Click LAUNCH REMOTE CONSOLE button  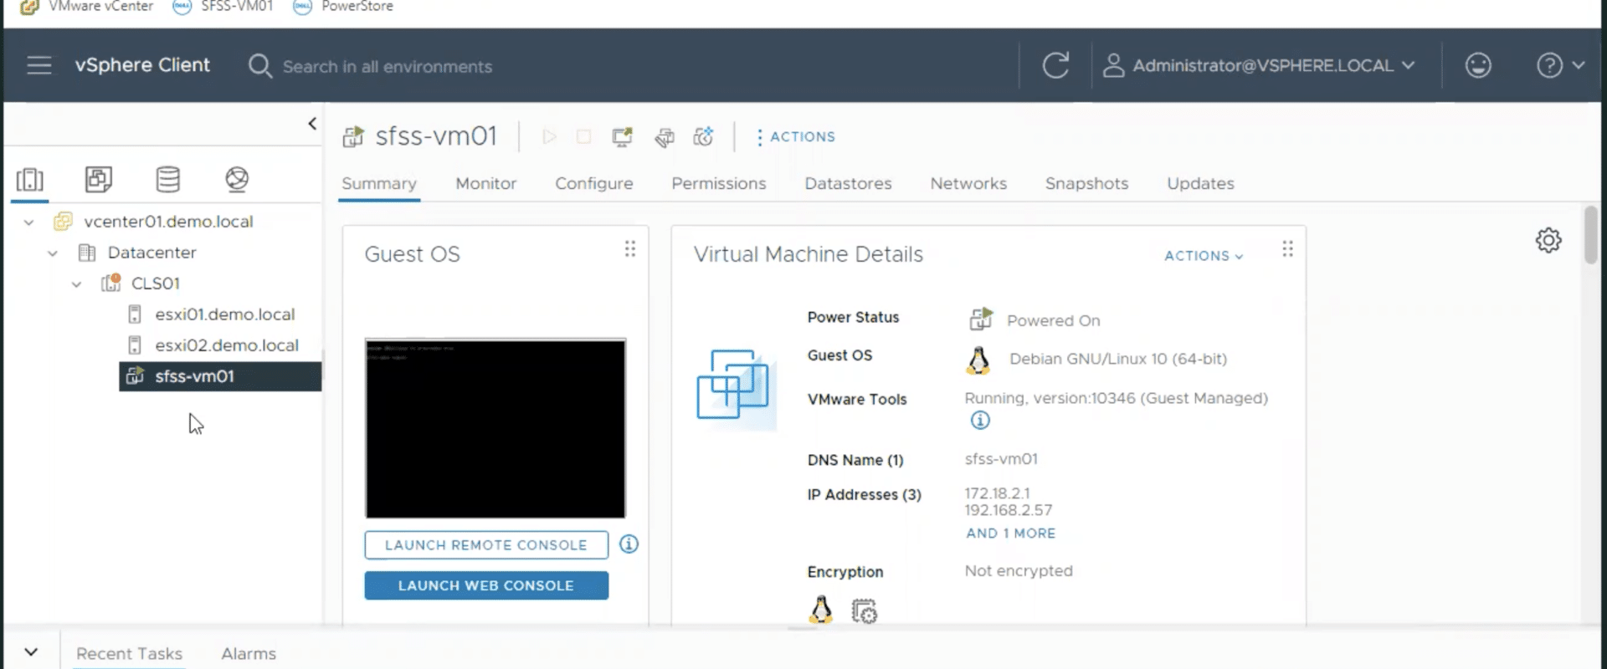[486, 544]
